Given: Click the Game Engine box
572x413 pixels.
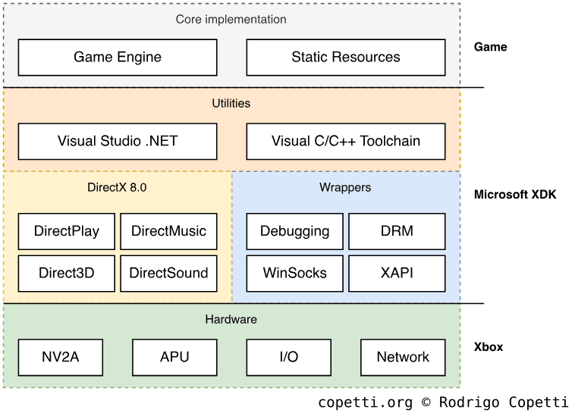Looking at the screenshot, I should [x=118, y=58].
